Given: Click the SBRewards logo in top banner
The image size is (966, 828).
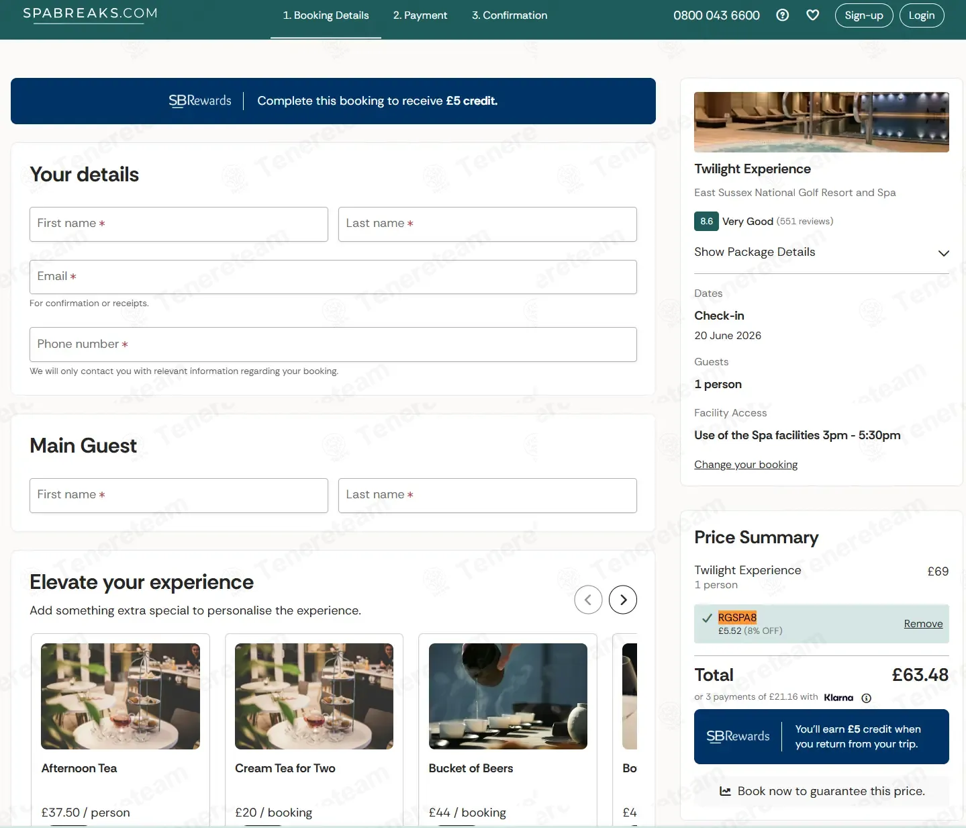Looking at the screenshot, I should pos(200,101).
